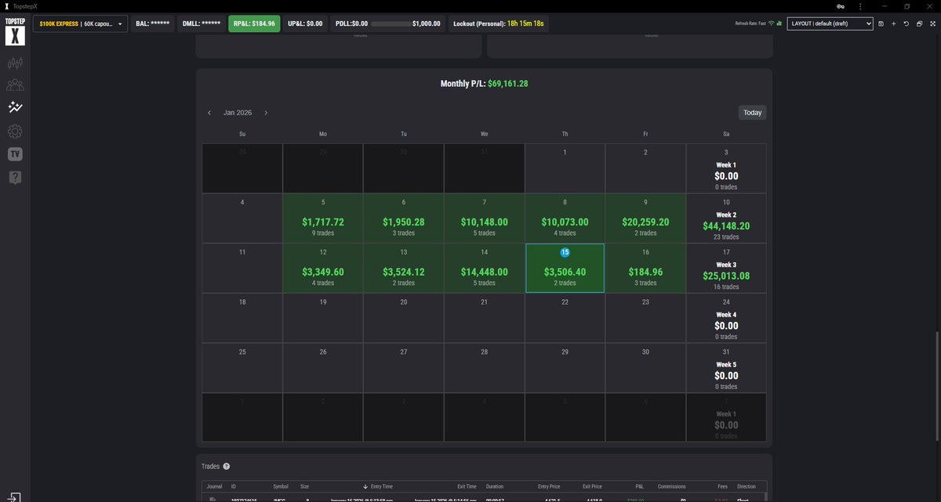Viewport: 941px width, 502px height.
Task: Open settings gear in the sidebar
Action: [x=14, y=132]
